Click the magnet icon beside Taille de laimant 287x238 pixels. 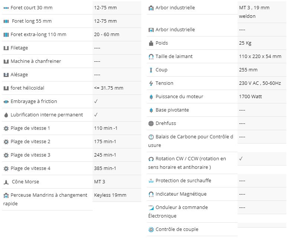tap(151, 57)
